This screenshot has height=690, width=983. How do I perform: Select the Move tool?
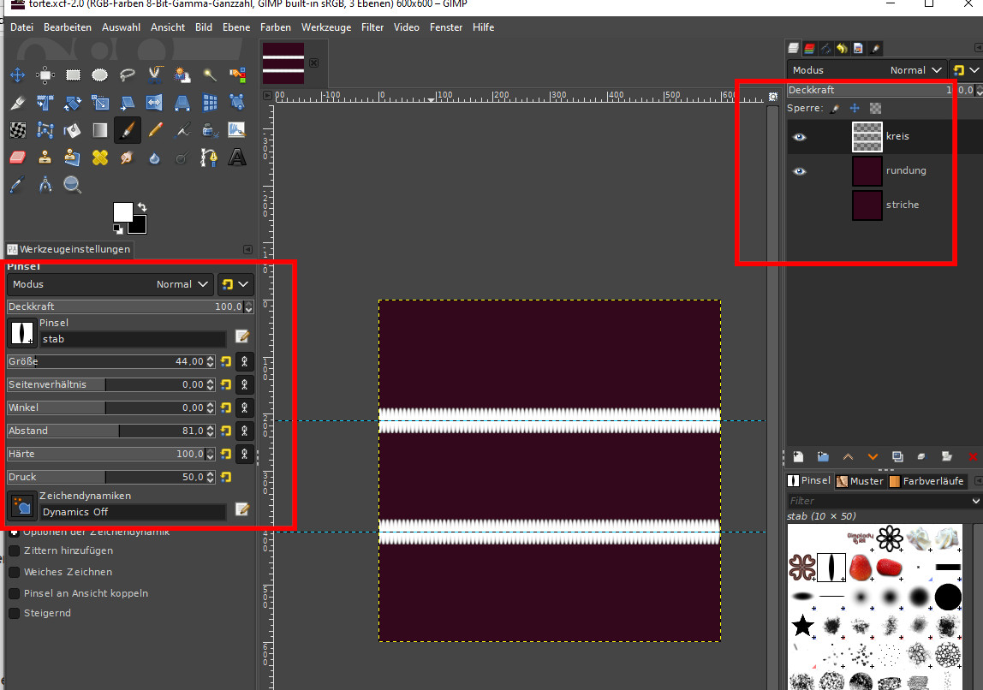(17, 75)
